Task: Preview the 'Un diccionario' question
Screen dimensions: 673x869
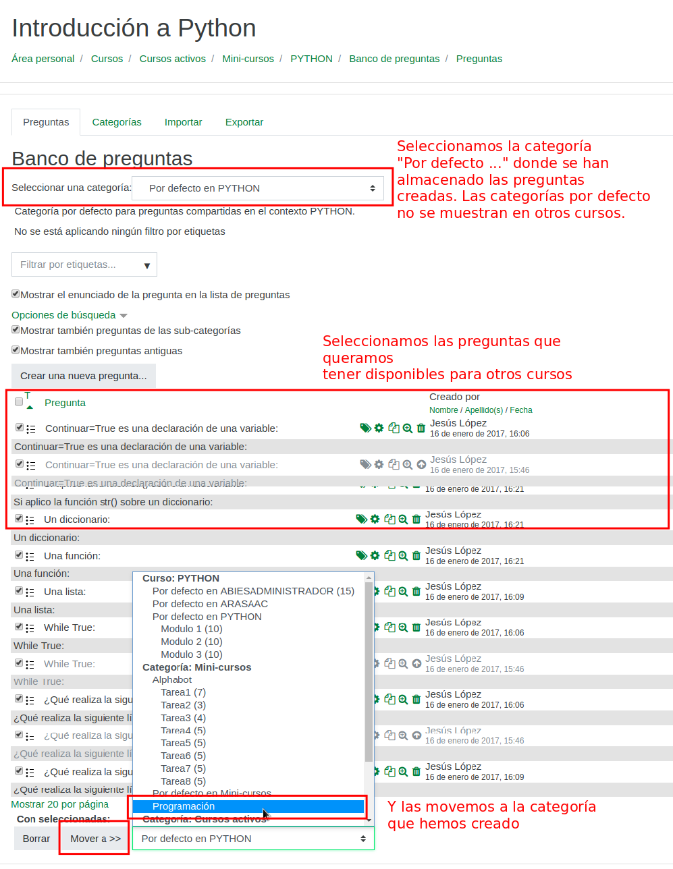Action: tap(403, 519)
